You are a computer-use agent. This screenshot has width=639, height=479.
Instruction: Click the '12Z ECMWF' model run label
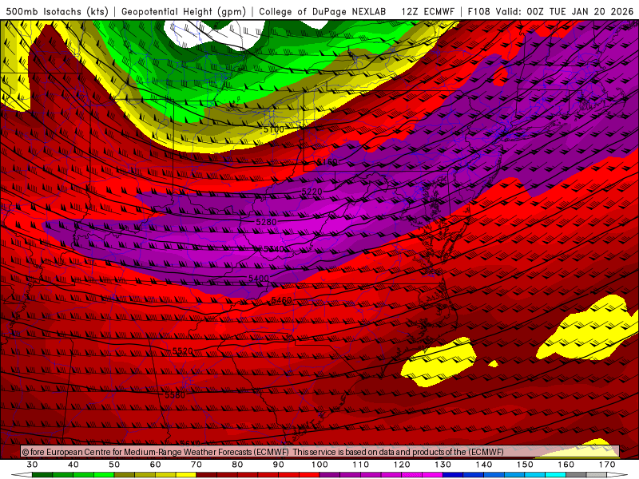[428, 11]
